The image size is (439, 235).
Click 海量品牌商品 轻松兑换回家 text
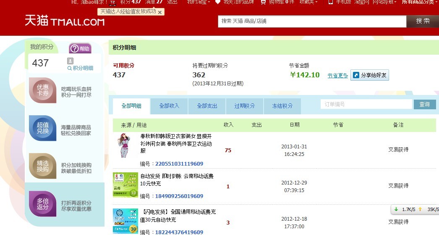click(x=76, y=130)
